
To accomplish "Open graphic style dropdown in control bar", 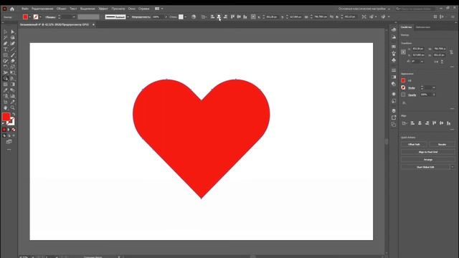I will [186, 17].
